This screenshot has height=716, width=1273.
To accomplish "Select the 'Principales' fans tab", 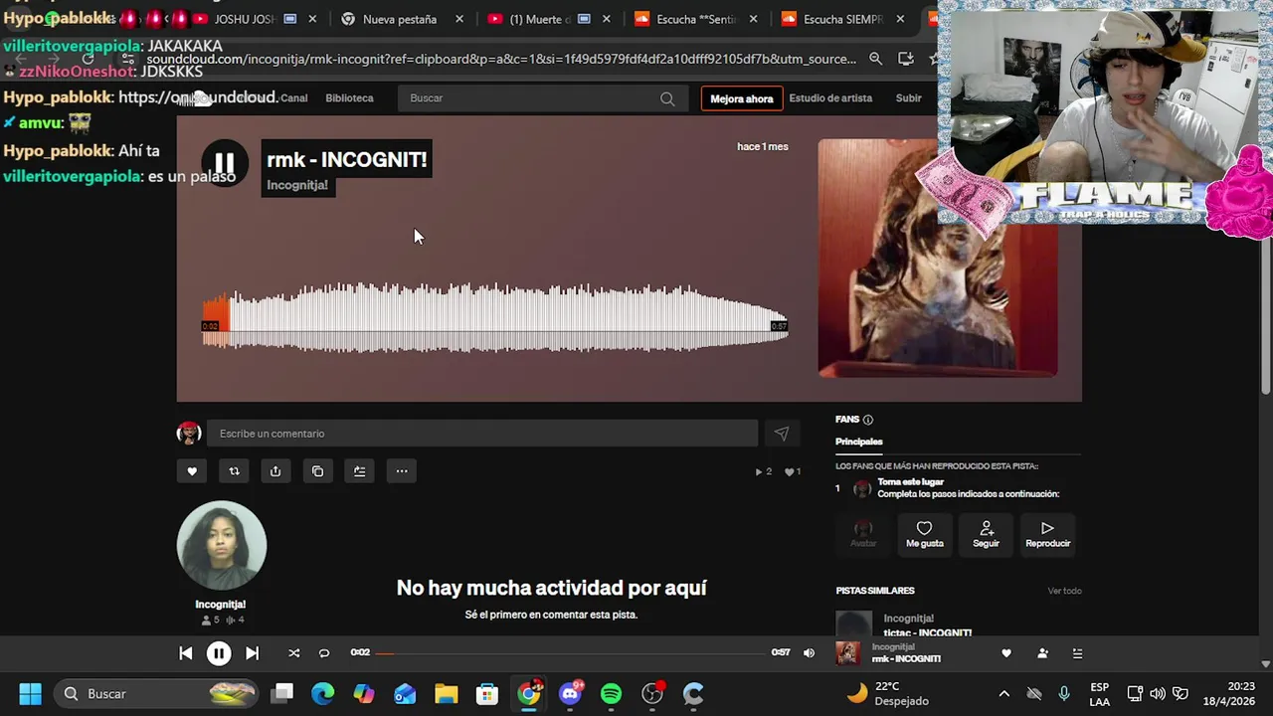I will pyautogui.click(x=859, y=442).
